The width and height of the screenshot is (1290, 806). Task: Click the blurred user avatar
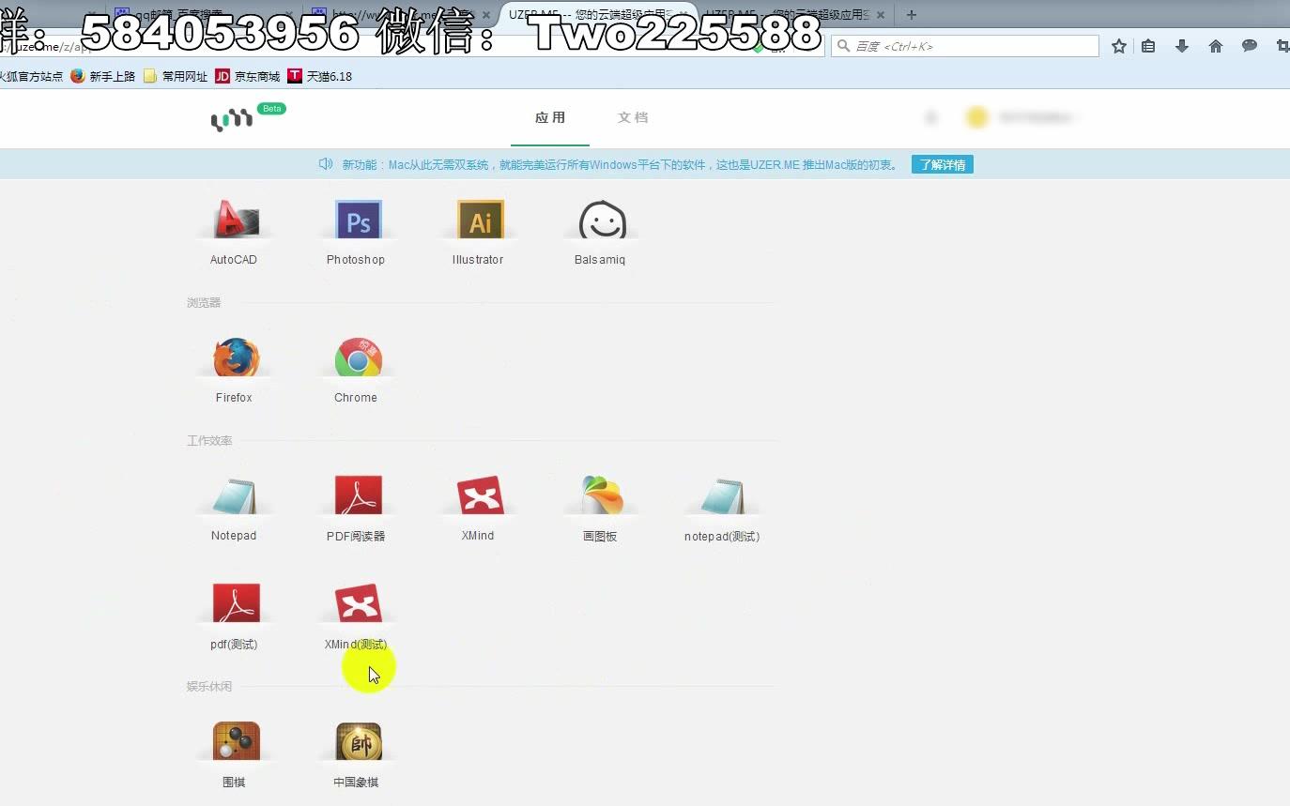pyautogui.click(x=977, y=117)
